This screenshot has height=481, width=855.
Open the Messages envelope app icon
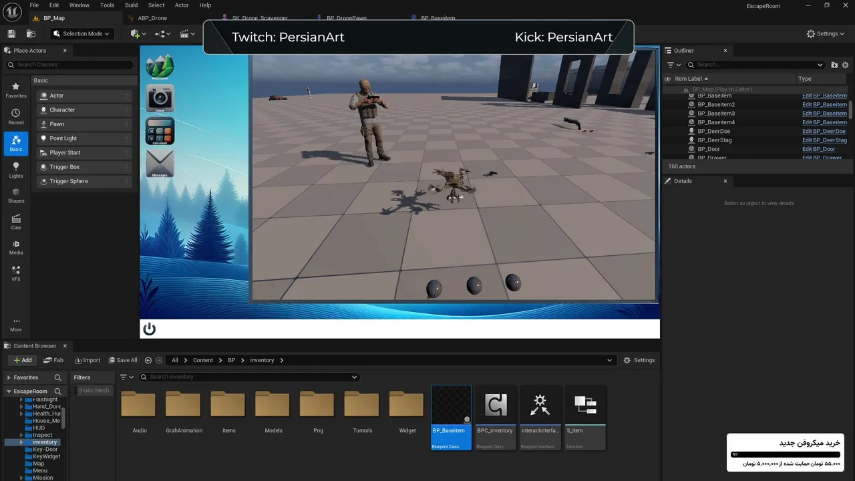pyautogui.click(x=160, y=164)
